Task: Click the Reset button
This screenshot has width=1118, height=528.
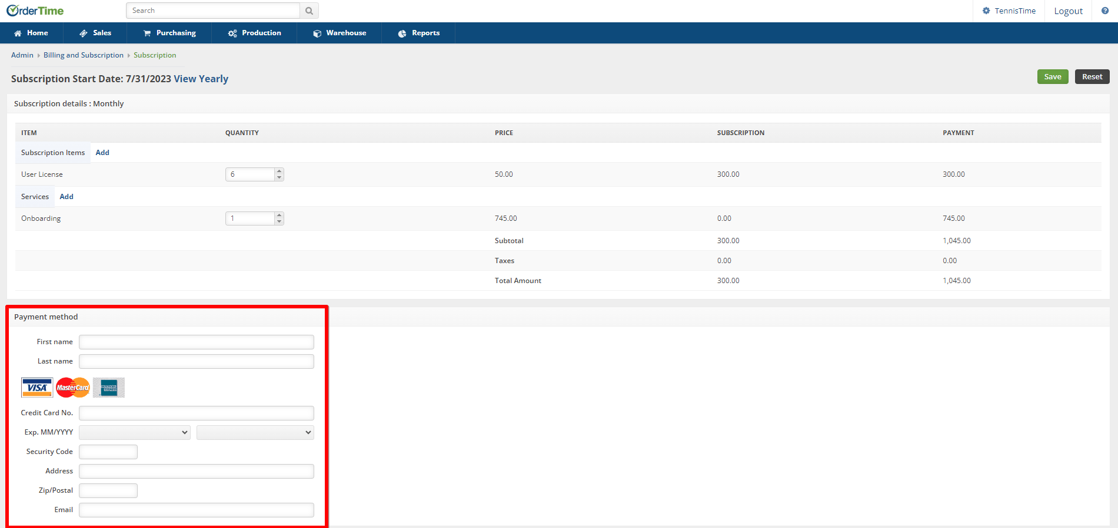Action: coord(1092,77)
